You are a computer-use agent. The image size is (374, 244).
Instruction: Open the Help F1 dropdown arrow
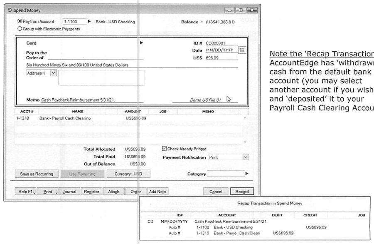(x=34, y=192)
